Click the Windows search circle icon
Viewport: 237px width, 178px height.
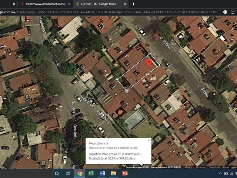coord(57,173)
